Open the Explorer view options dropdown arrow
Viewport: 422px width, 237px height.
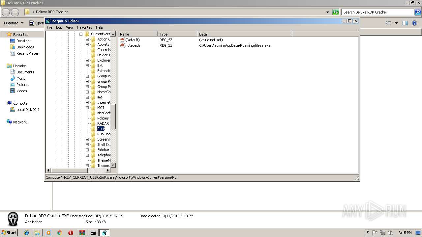396,23
